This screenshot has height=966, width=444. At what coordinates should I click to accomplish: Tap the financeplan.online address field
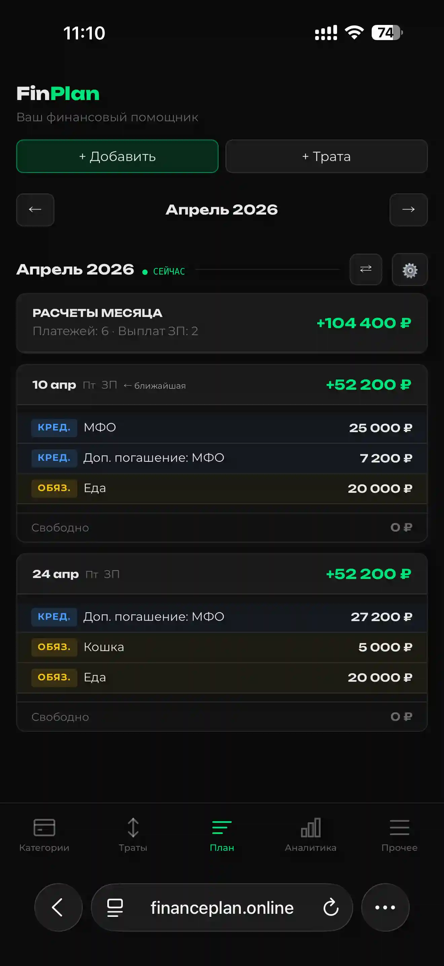pyautogui.click(x=222, y=907)
